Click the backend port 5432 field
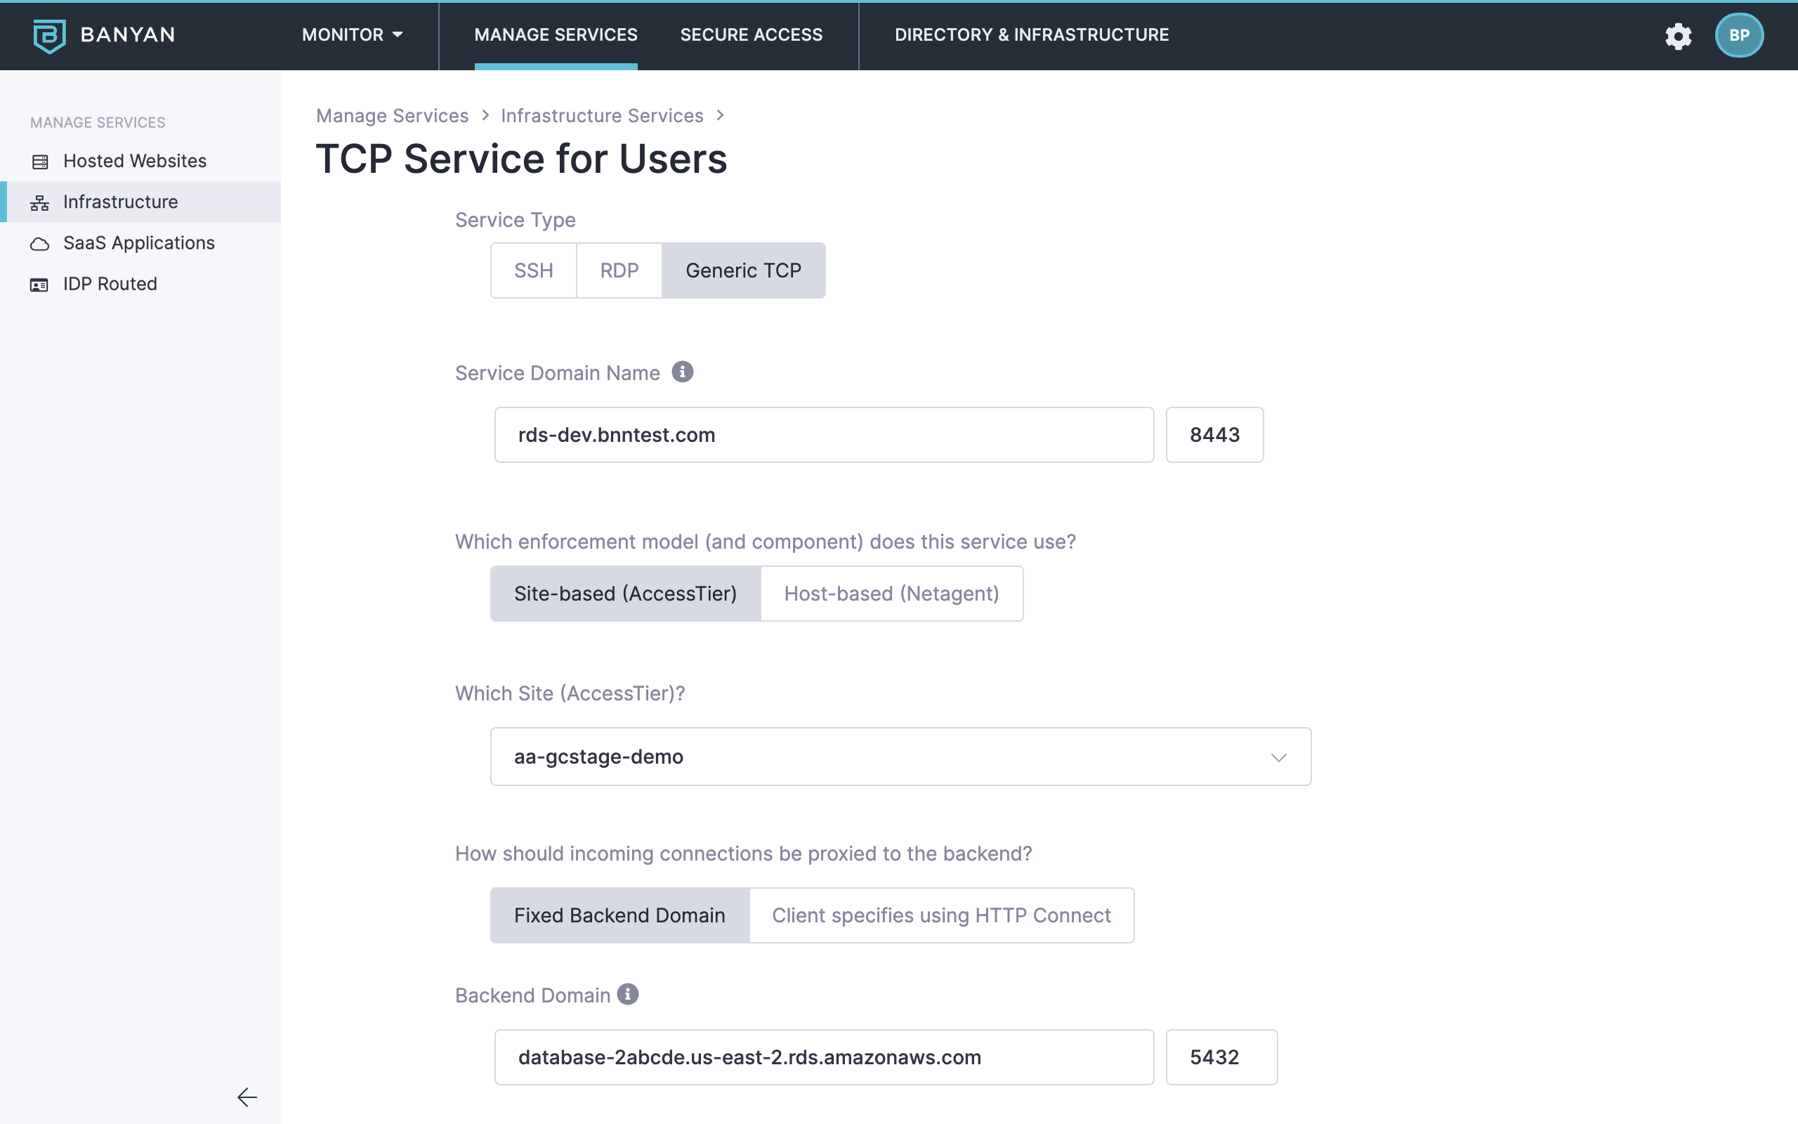Image resolution: width=1798 pixels, height=1124 pixels. click(1221, 1057)
